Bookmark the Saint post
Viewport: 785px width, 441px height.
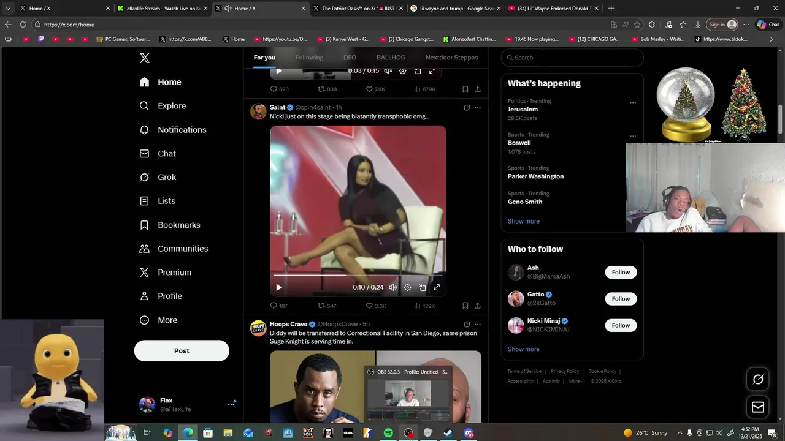pos(465,306)
